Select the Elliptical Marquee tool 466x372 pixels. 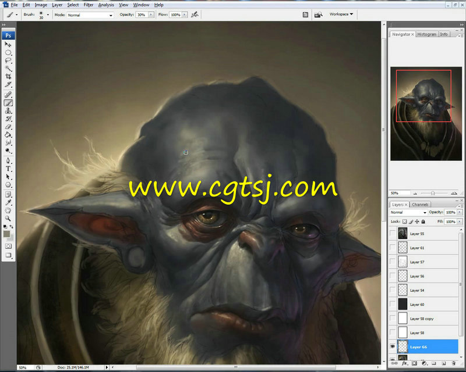8,53
